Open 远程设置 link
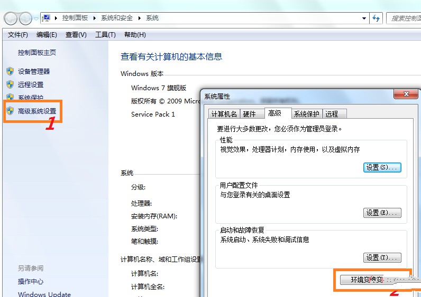The width and height of the screenshot is (421, 297). click(x=31, y=84)
